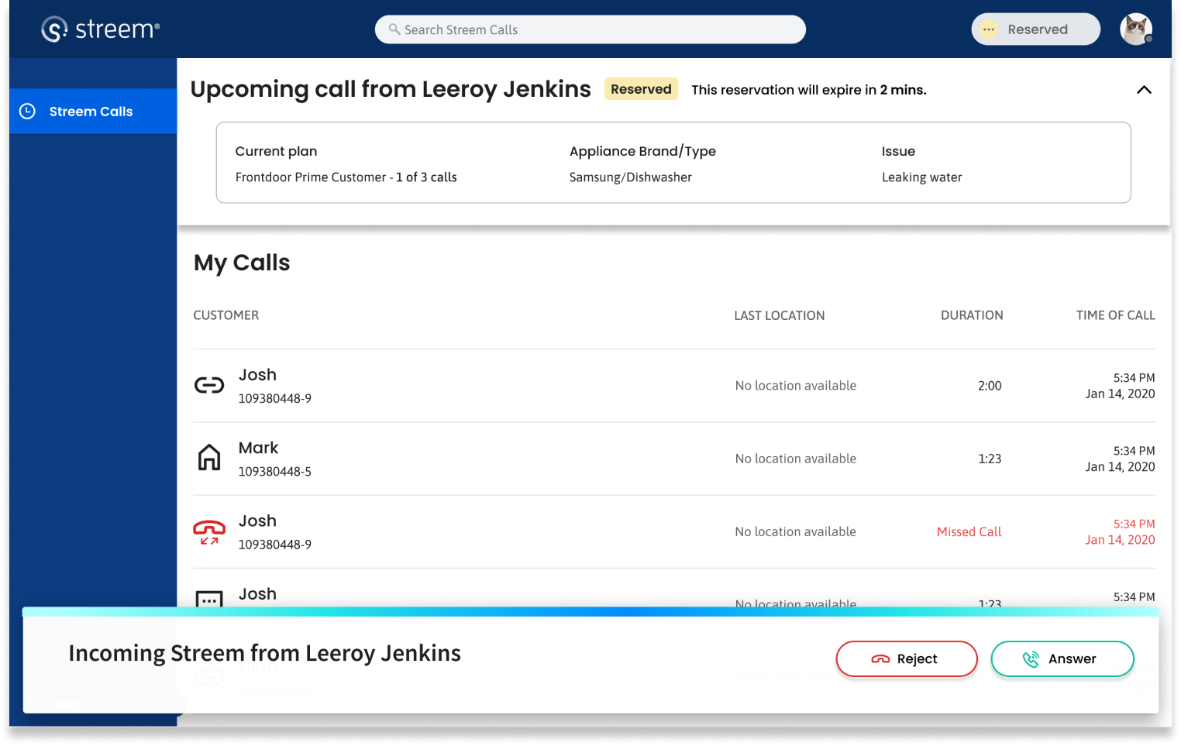This screenshot has width=1181, height=746.
Task: Search Streem Calls input field
Action: tap(590, 29)
